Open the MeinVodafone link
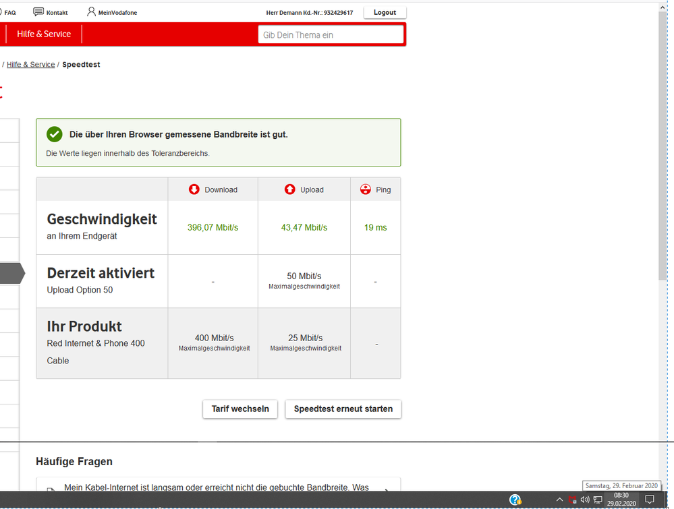The height and width of the screenshot is (509, 674). coord(118,12)
